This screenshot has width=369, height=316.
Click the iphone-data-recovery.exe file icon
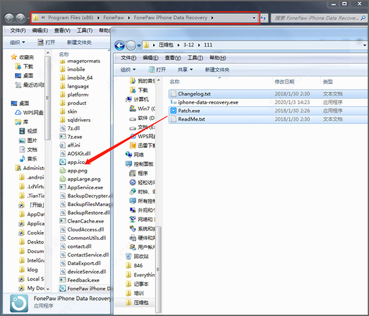click(173, 102)
